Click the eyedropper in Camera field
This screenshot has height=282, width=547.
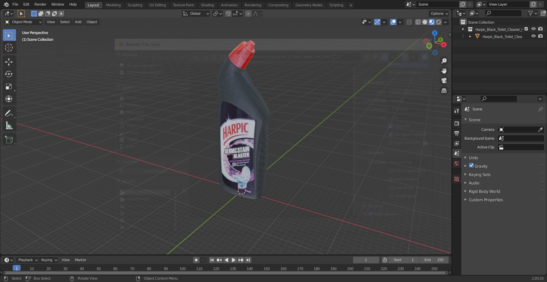pos(540,130)
